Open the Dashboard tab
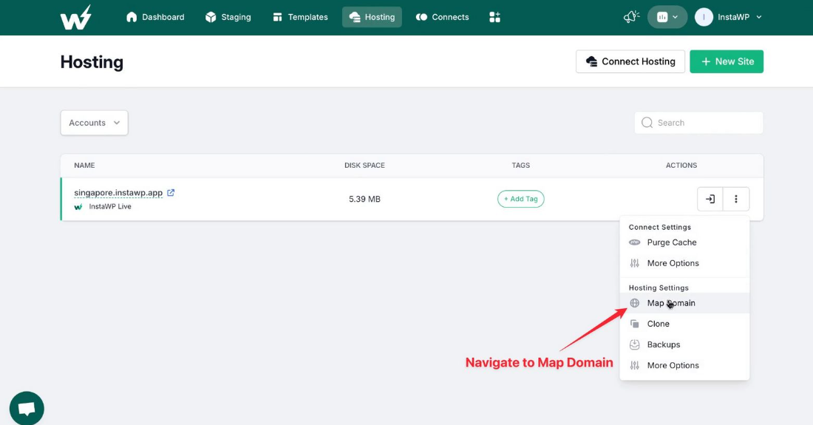Screen dimensions: 813x425 (x=155, y=17)
